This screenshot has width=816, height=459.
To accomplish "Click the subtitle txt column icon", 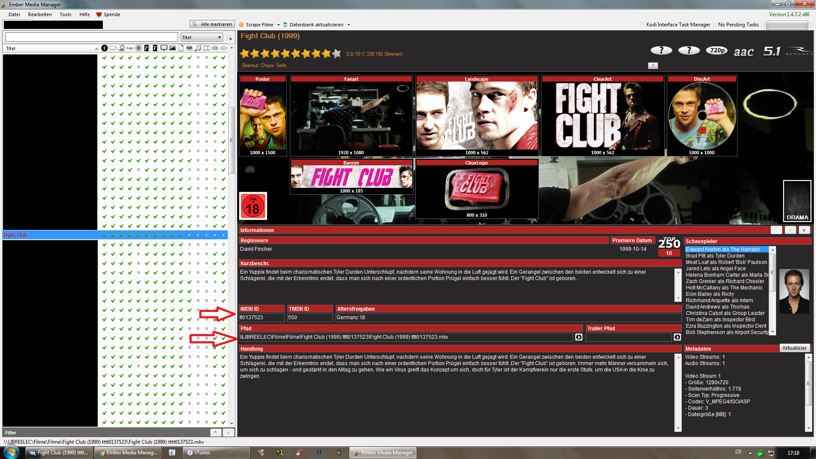I will point(190,48).
